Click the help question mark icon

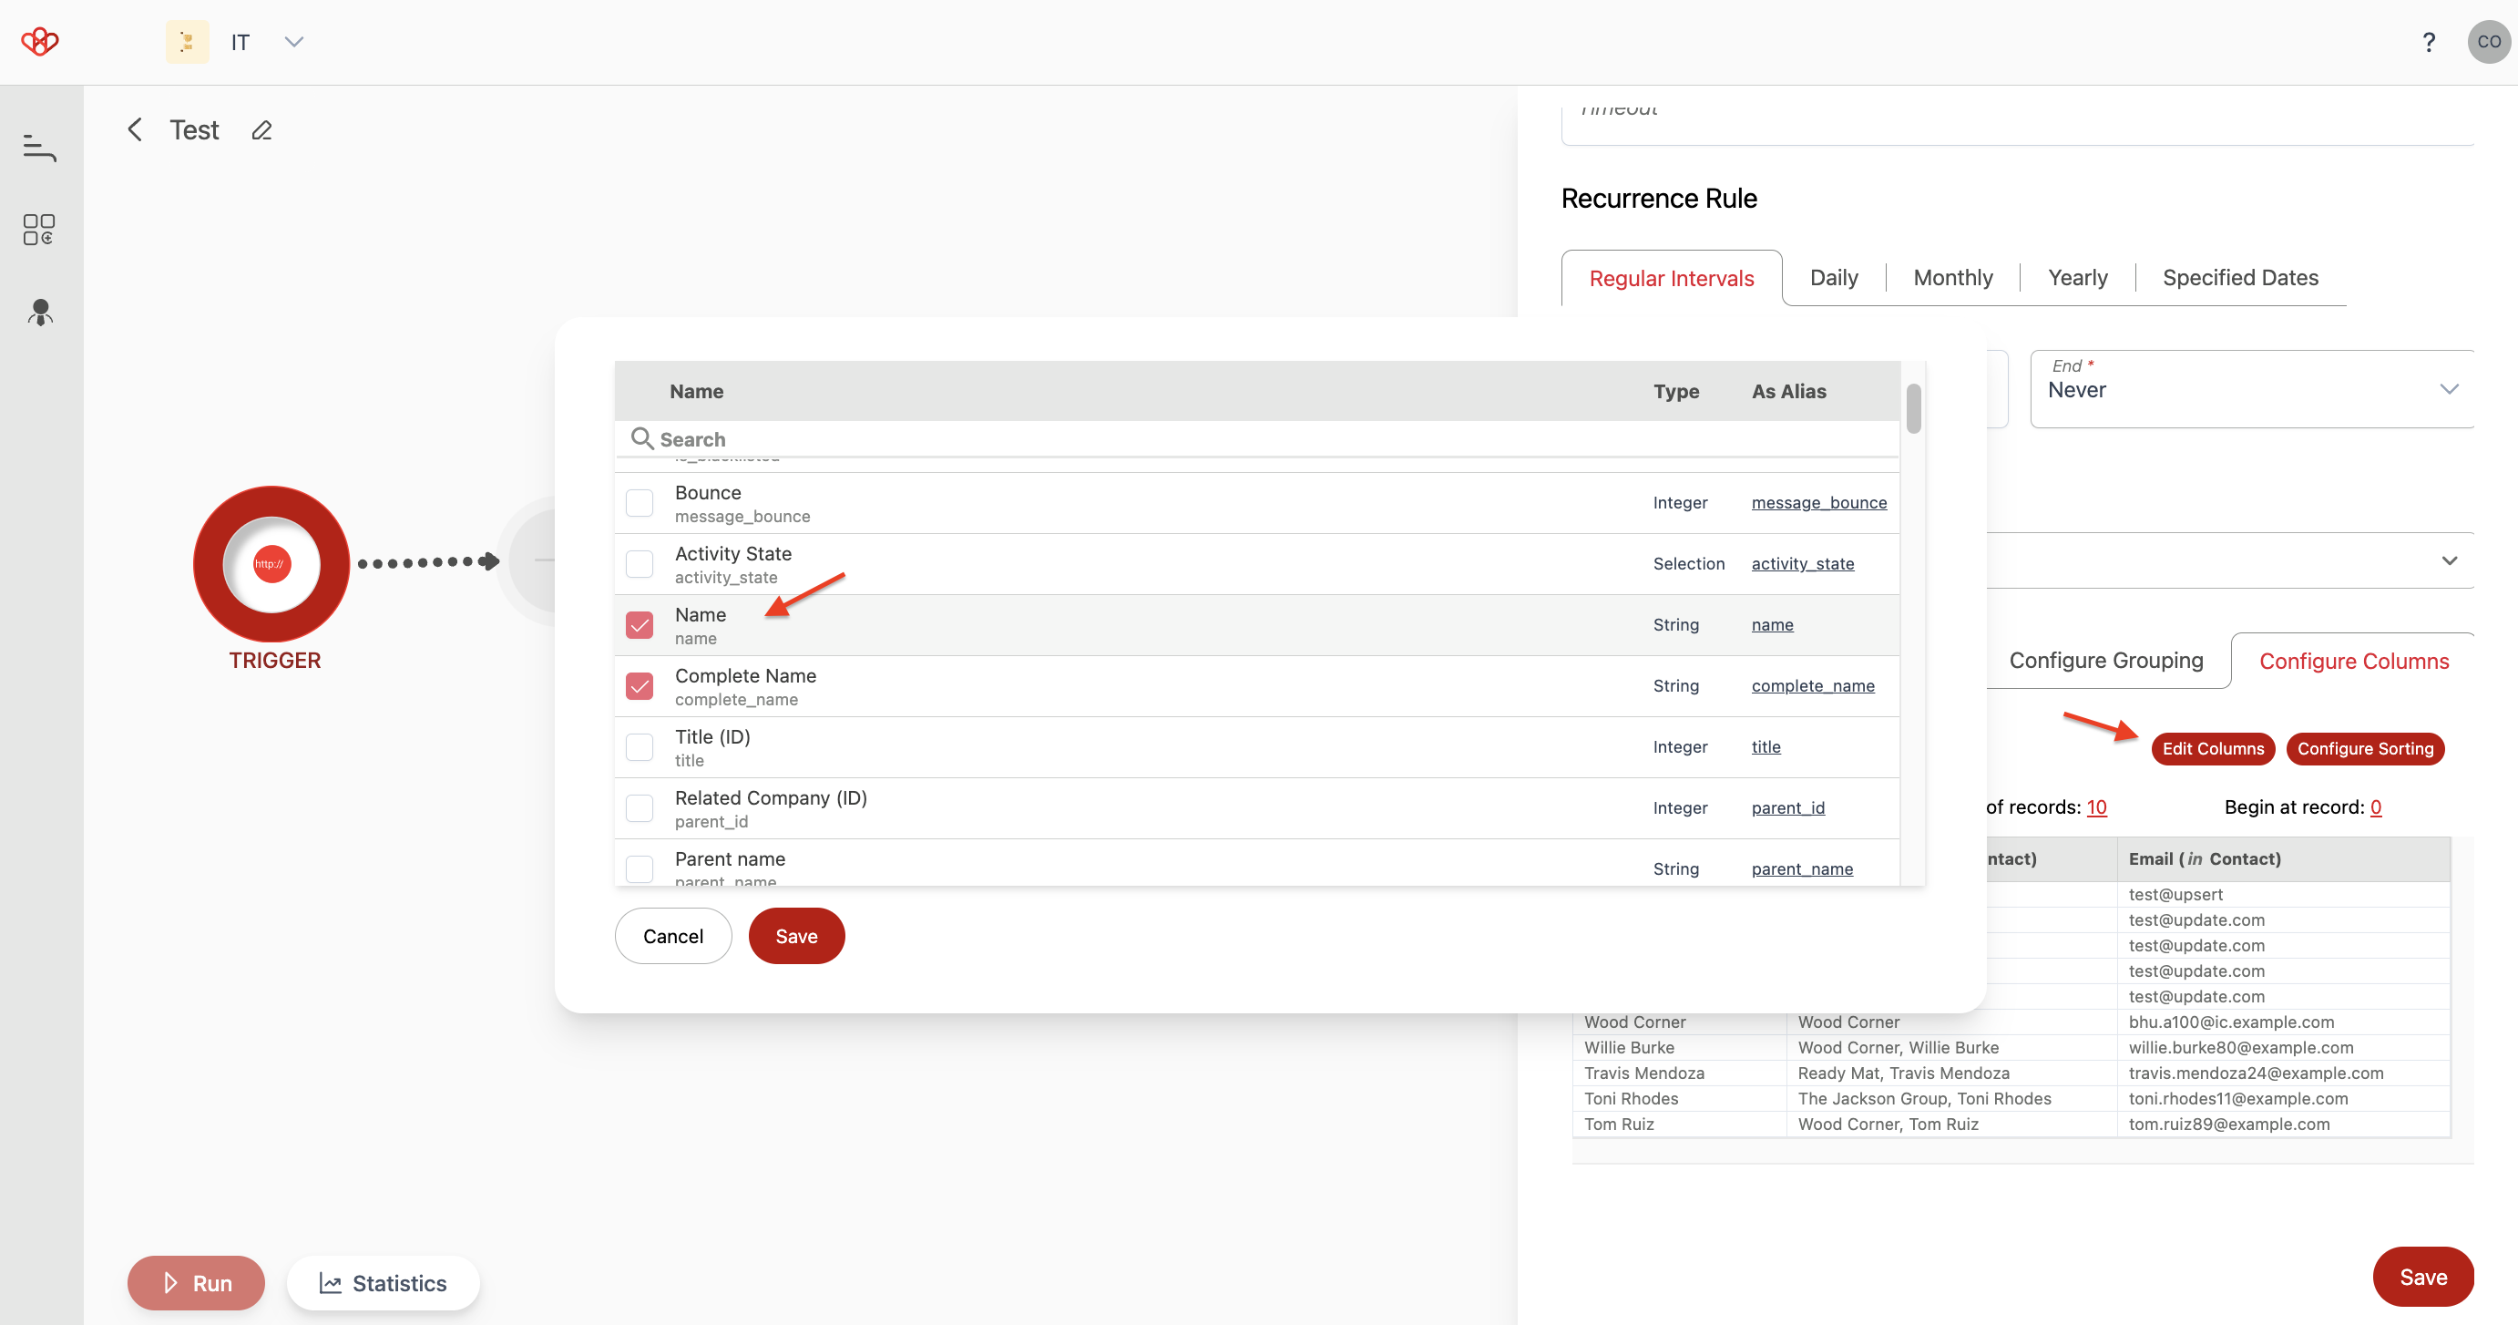(2430, 40)
